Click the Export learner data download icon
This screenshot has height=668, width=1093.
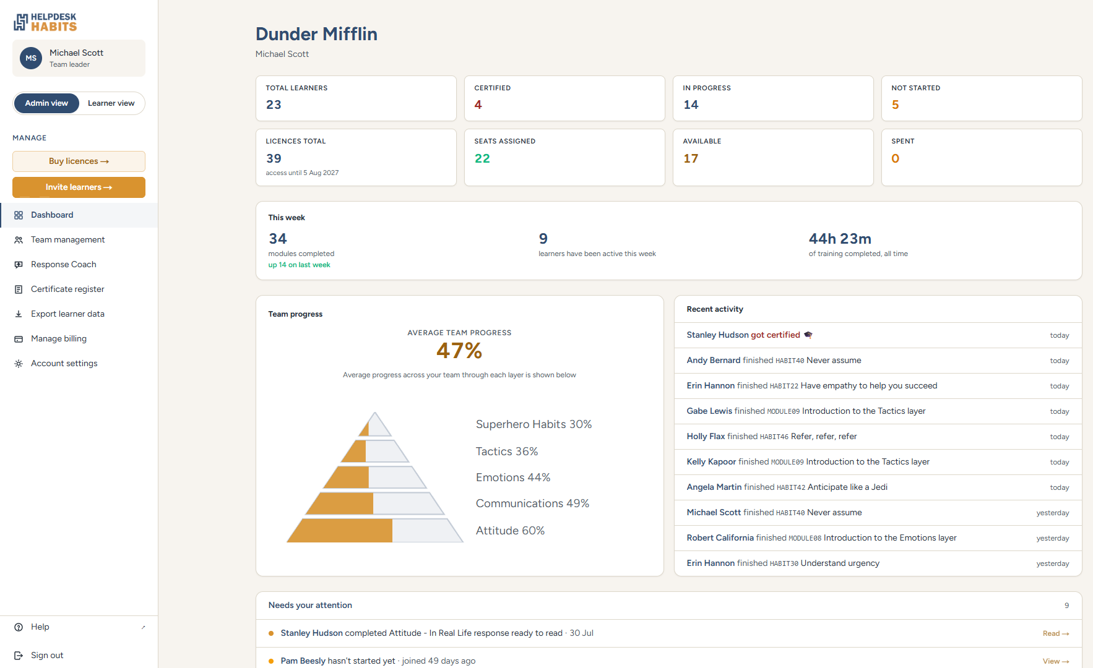tap(19, 314)
